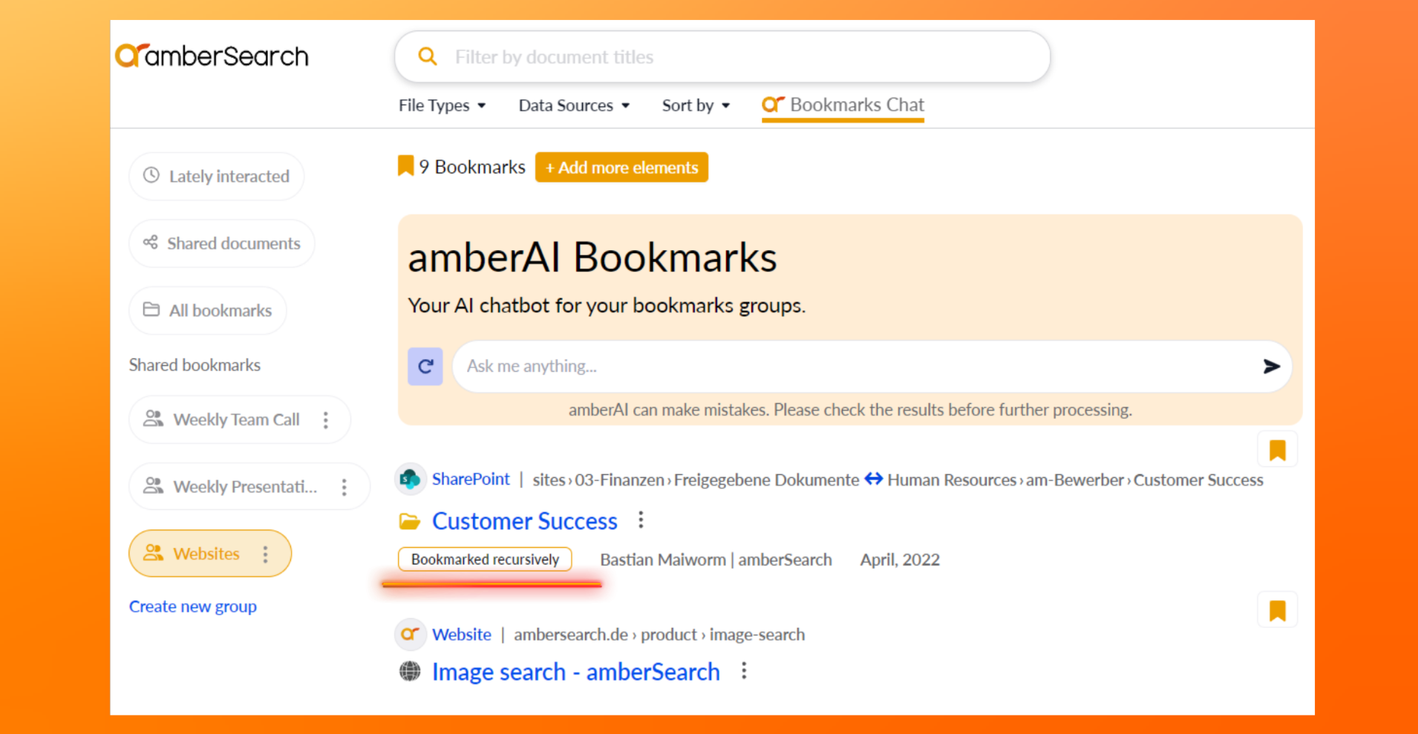Click Add more elements button
This screenshot has width=1418, height=734.
[x=621, y=167]
